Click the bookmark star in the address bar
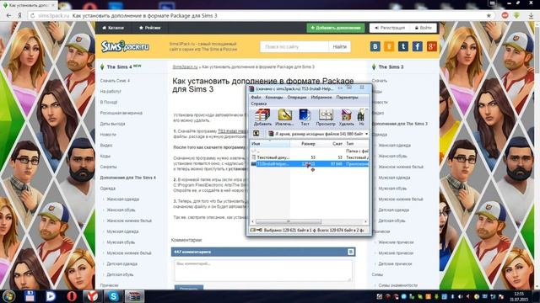Image resolution: width=540 pixels, height=303 pixels. pyautogui.click(x=489, y=15)
